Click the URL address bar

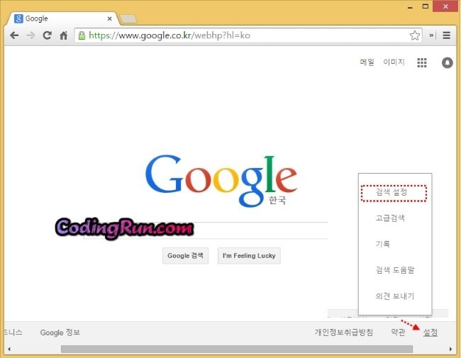249,35
